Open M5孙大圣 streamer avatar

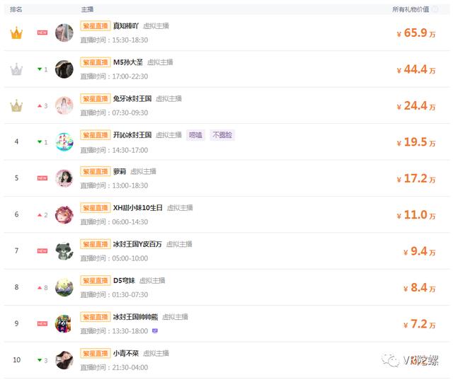click(x=64, y=69)
